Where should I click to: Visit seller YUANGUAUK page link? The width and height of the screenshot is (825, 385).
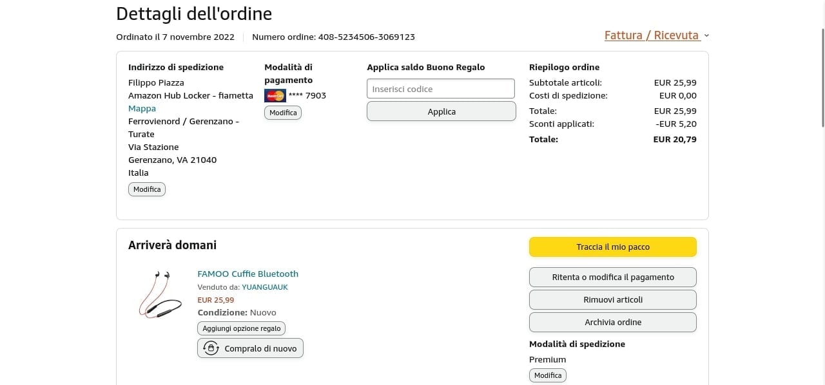click(x=265, y=287)
